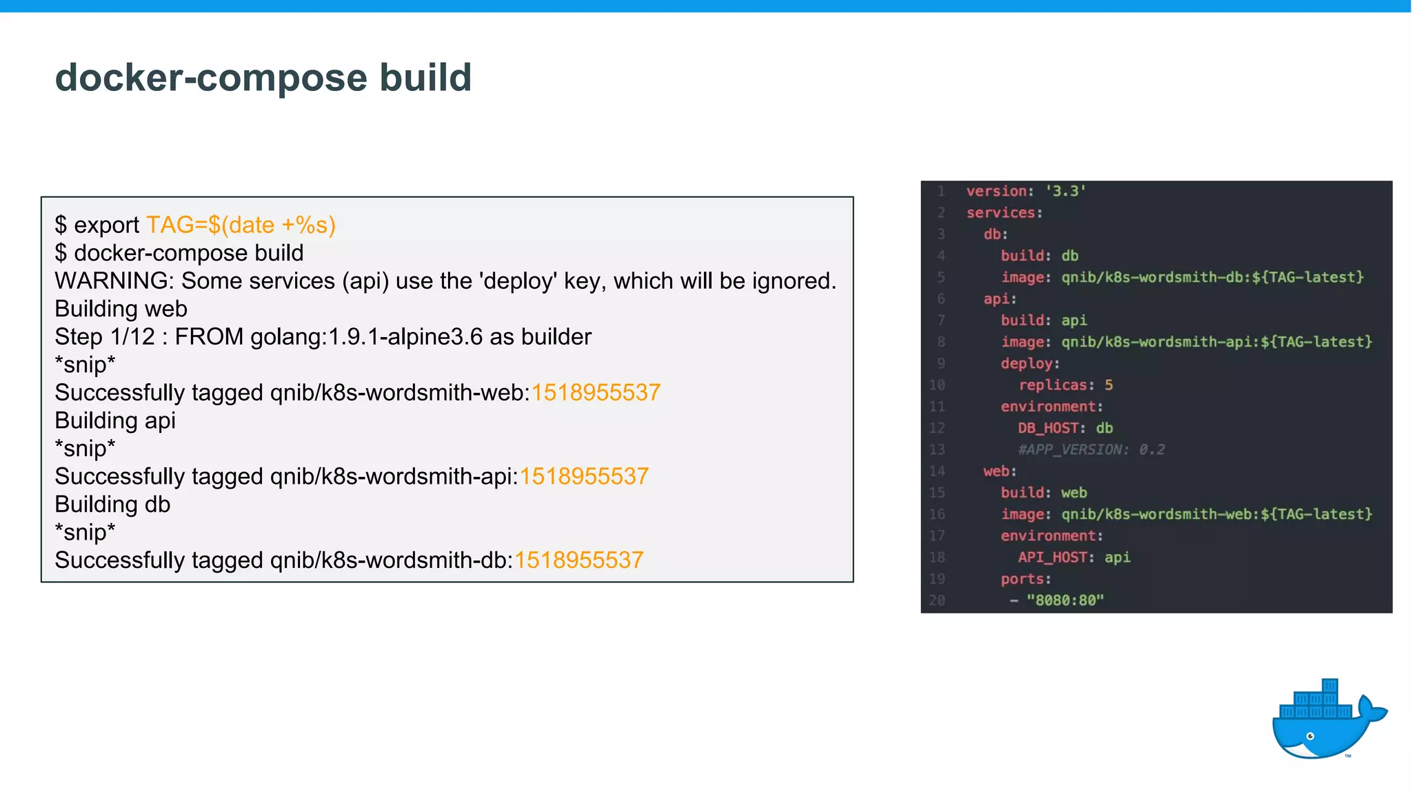Click the 'API_HOST: api' line
This screenshot has width=1412, height=794.
tap(1074, 557)
